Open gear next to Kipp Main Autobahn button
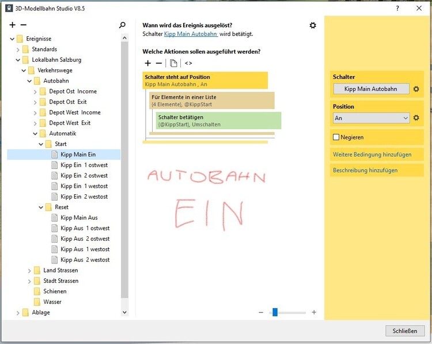Viewport: 432px width, 344px height. pos(416,89)
